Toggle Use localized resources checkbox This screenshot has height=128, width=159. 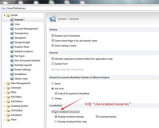pos(53,112)
